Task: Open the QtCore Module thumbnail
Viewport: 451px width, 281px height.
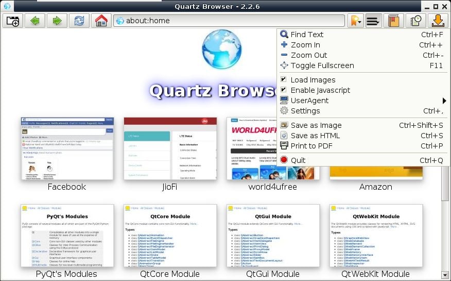Action: [170, 236]
